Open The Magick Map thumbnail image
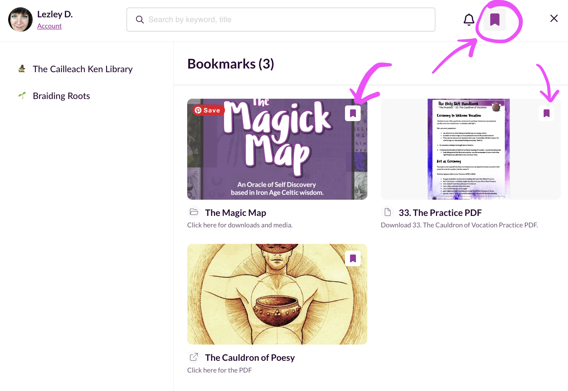Image resolution: width=568 pixels, height=391 pixels. coord(277,149)
